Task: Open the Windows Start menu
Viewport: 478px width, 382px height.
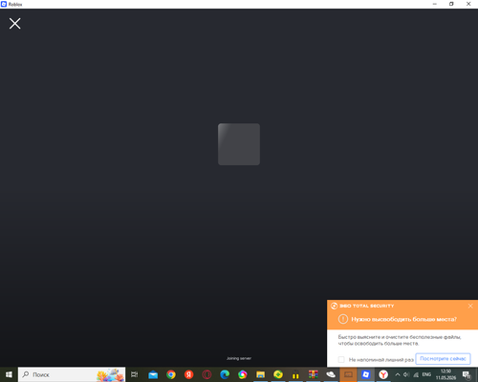Action: [x=9, y=374]
